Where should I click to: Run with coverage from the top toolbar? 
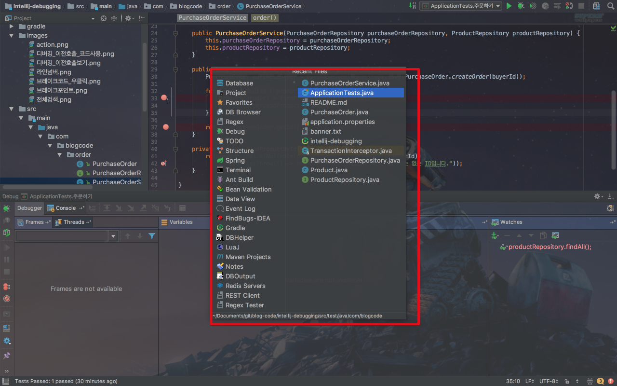(x=533, y=6)
